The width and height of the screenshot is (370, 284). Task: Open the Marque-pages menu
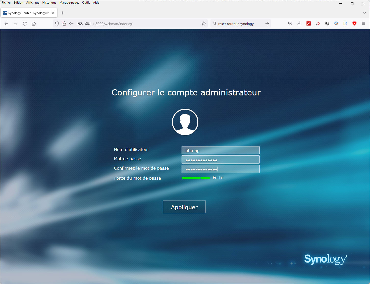point(69,3)
